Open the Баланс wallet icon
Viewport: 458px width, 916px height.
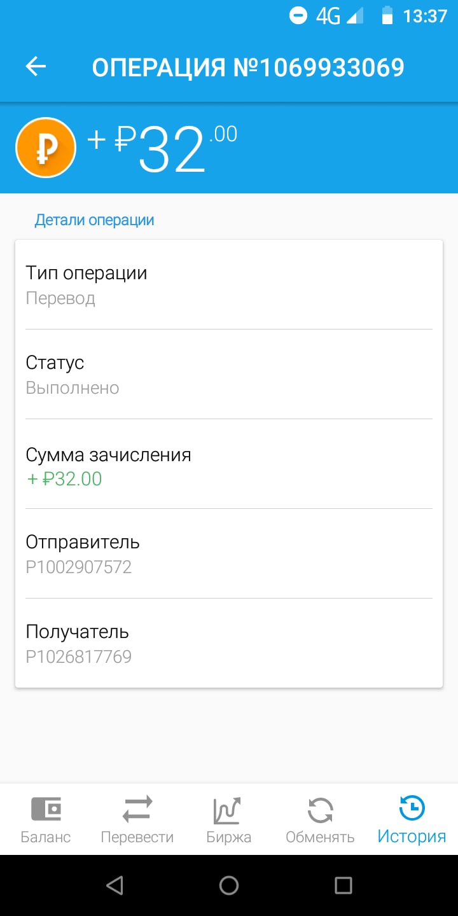pyautogui.click(x=46, y=809)
